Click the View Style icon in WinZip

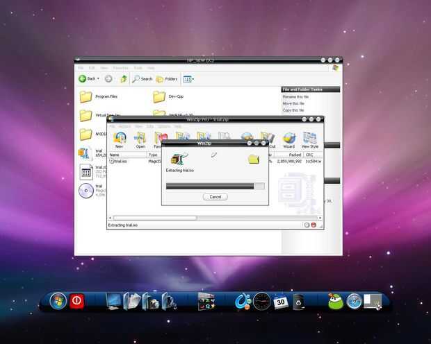click(310, 140)
